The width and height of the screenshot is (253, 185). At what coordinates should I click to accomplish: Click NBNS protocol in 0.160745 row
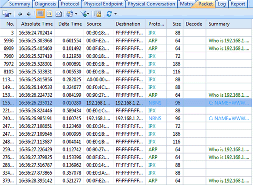coord(155,118)
